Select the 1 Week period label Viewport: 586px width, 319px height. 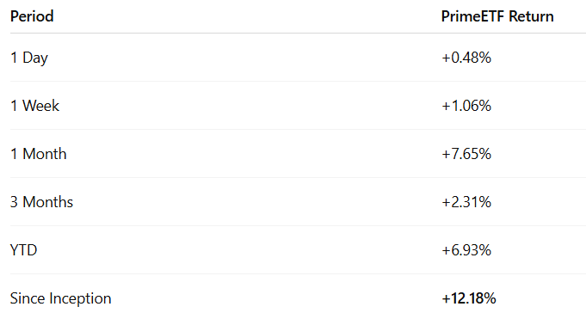[34, 106]
